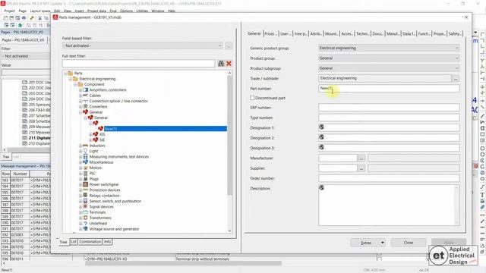Switch to the Accessories tab
This screenshot has width=486, height=273.
pos(347,33)
